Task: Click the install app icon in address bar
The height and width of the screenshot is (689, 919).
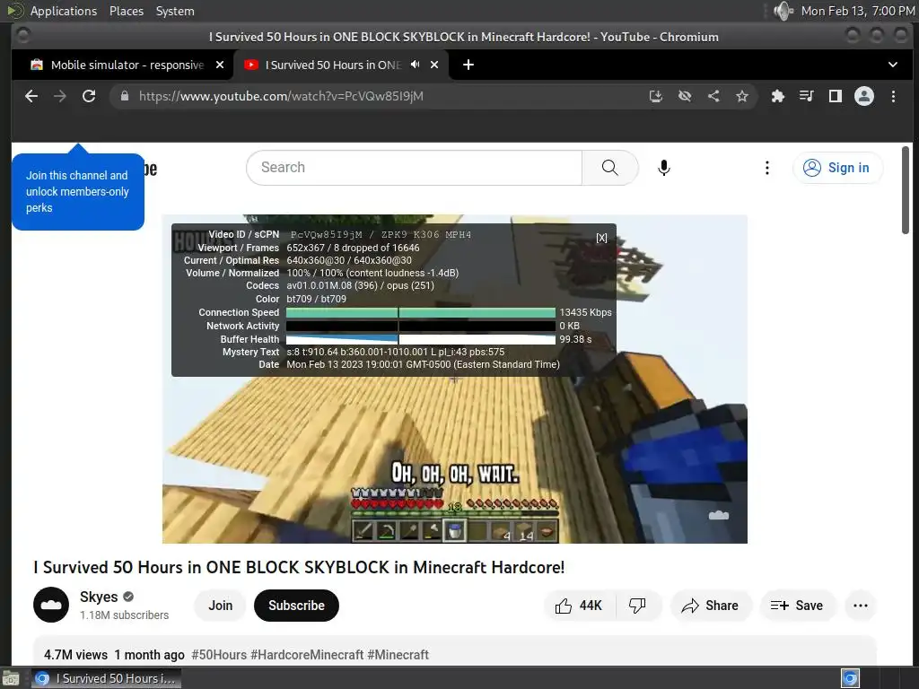Action: tap(656, 96)
